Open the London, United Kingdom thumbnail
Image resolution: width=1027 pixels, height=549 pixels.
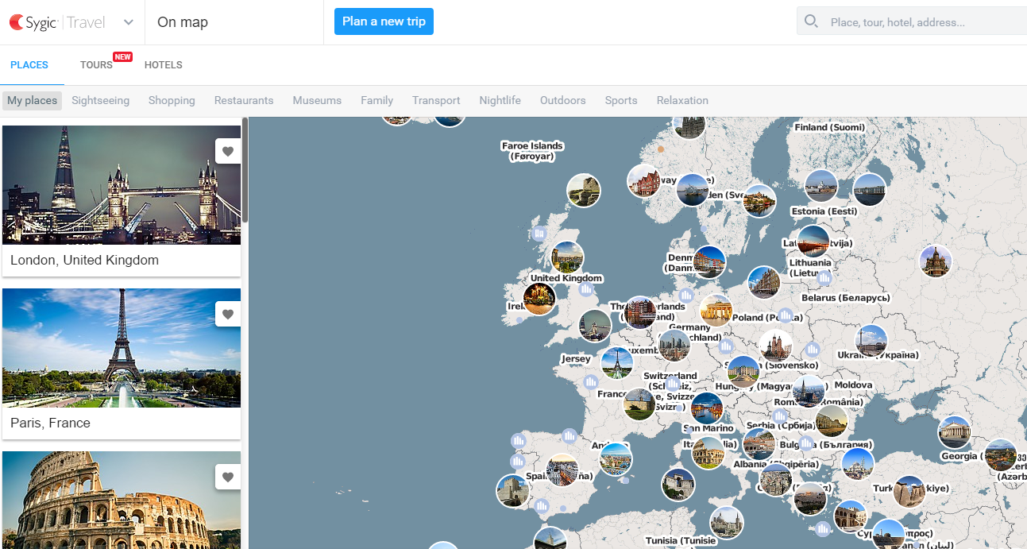click(x=122, y=185)
